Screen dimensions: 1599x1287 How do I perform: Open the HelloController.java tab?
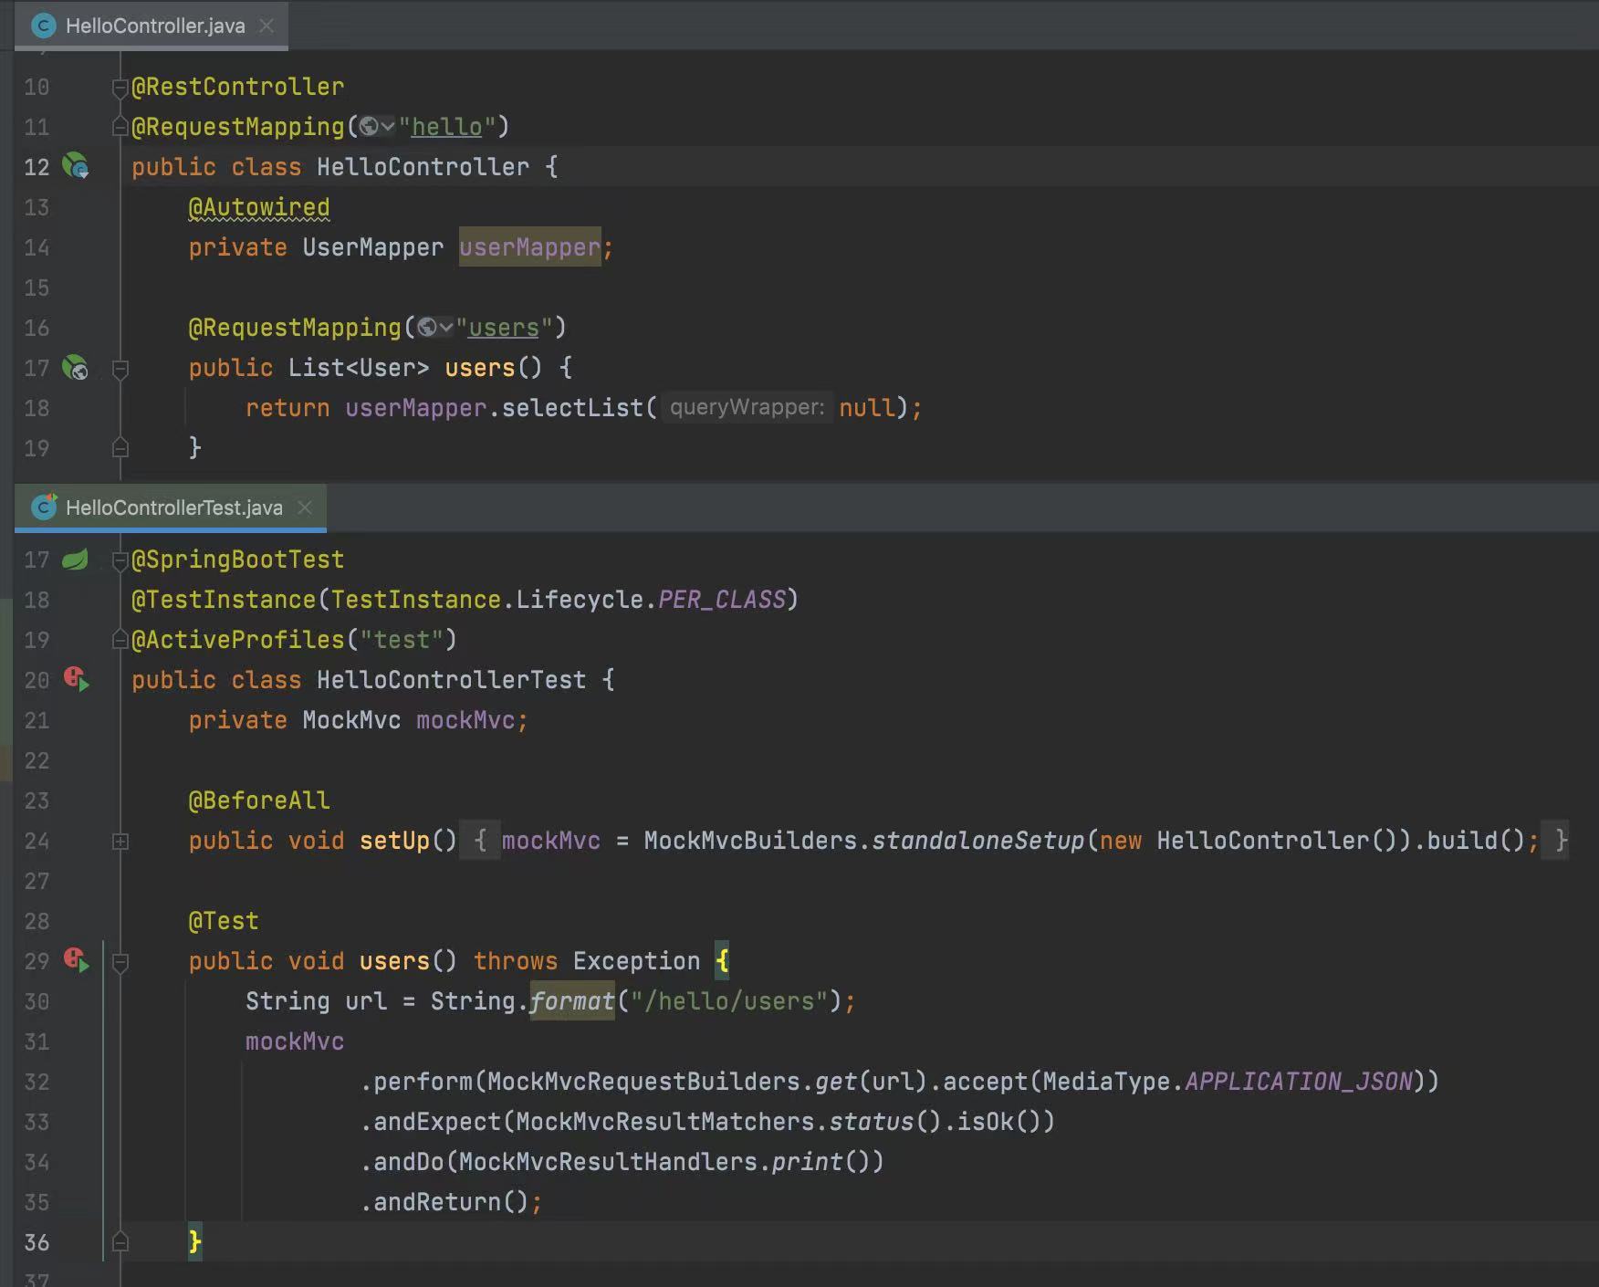[151, 26]
